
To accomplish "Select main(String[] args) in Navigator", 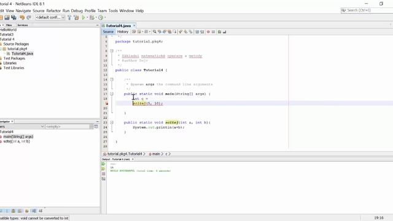I will [x=18, y=136].
